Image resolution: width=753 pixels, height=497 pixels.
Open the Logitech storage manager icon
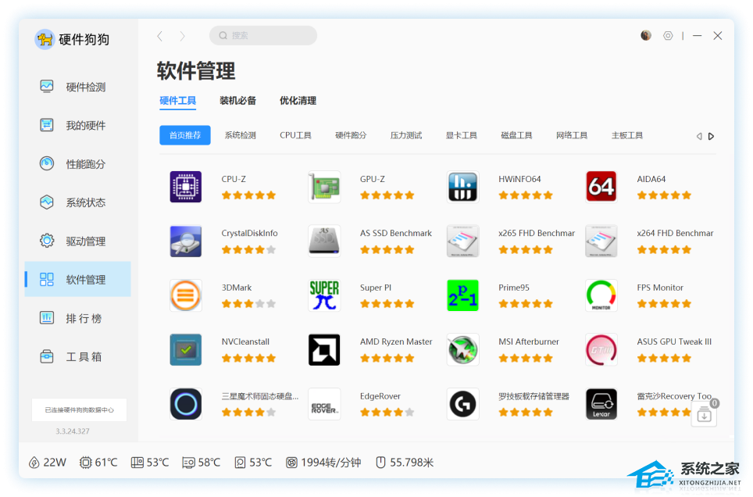pos(462,404)
